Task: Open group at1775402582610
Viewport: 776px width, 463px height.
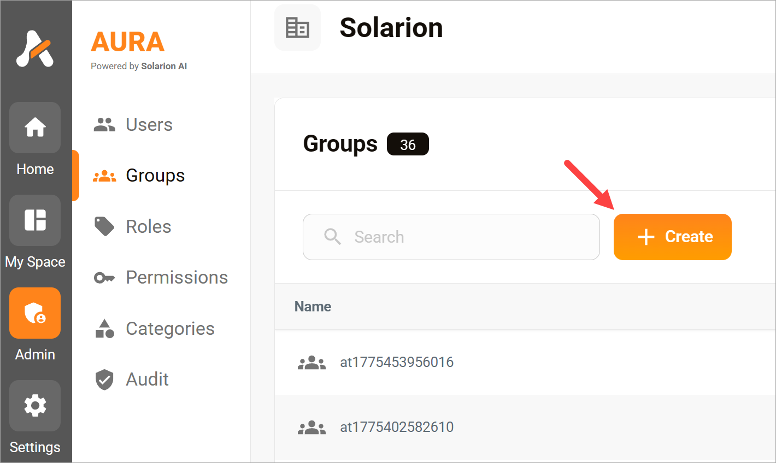Action: tap(397, 427)
